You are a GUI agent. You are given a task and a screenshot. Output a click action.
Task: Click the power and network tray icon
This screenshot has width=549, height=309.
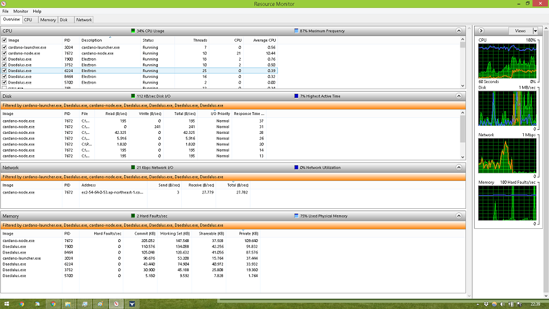[511, 304]
